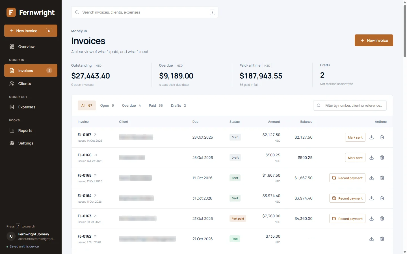
Task: Download invoice FJ-0164
Action: pos(372,198)
